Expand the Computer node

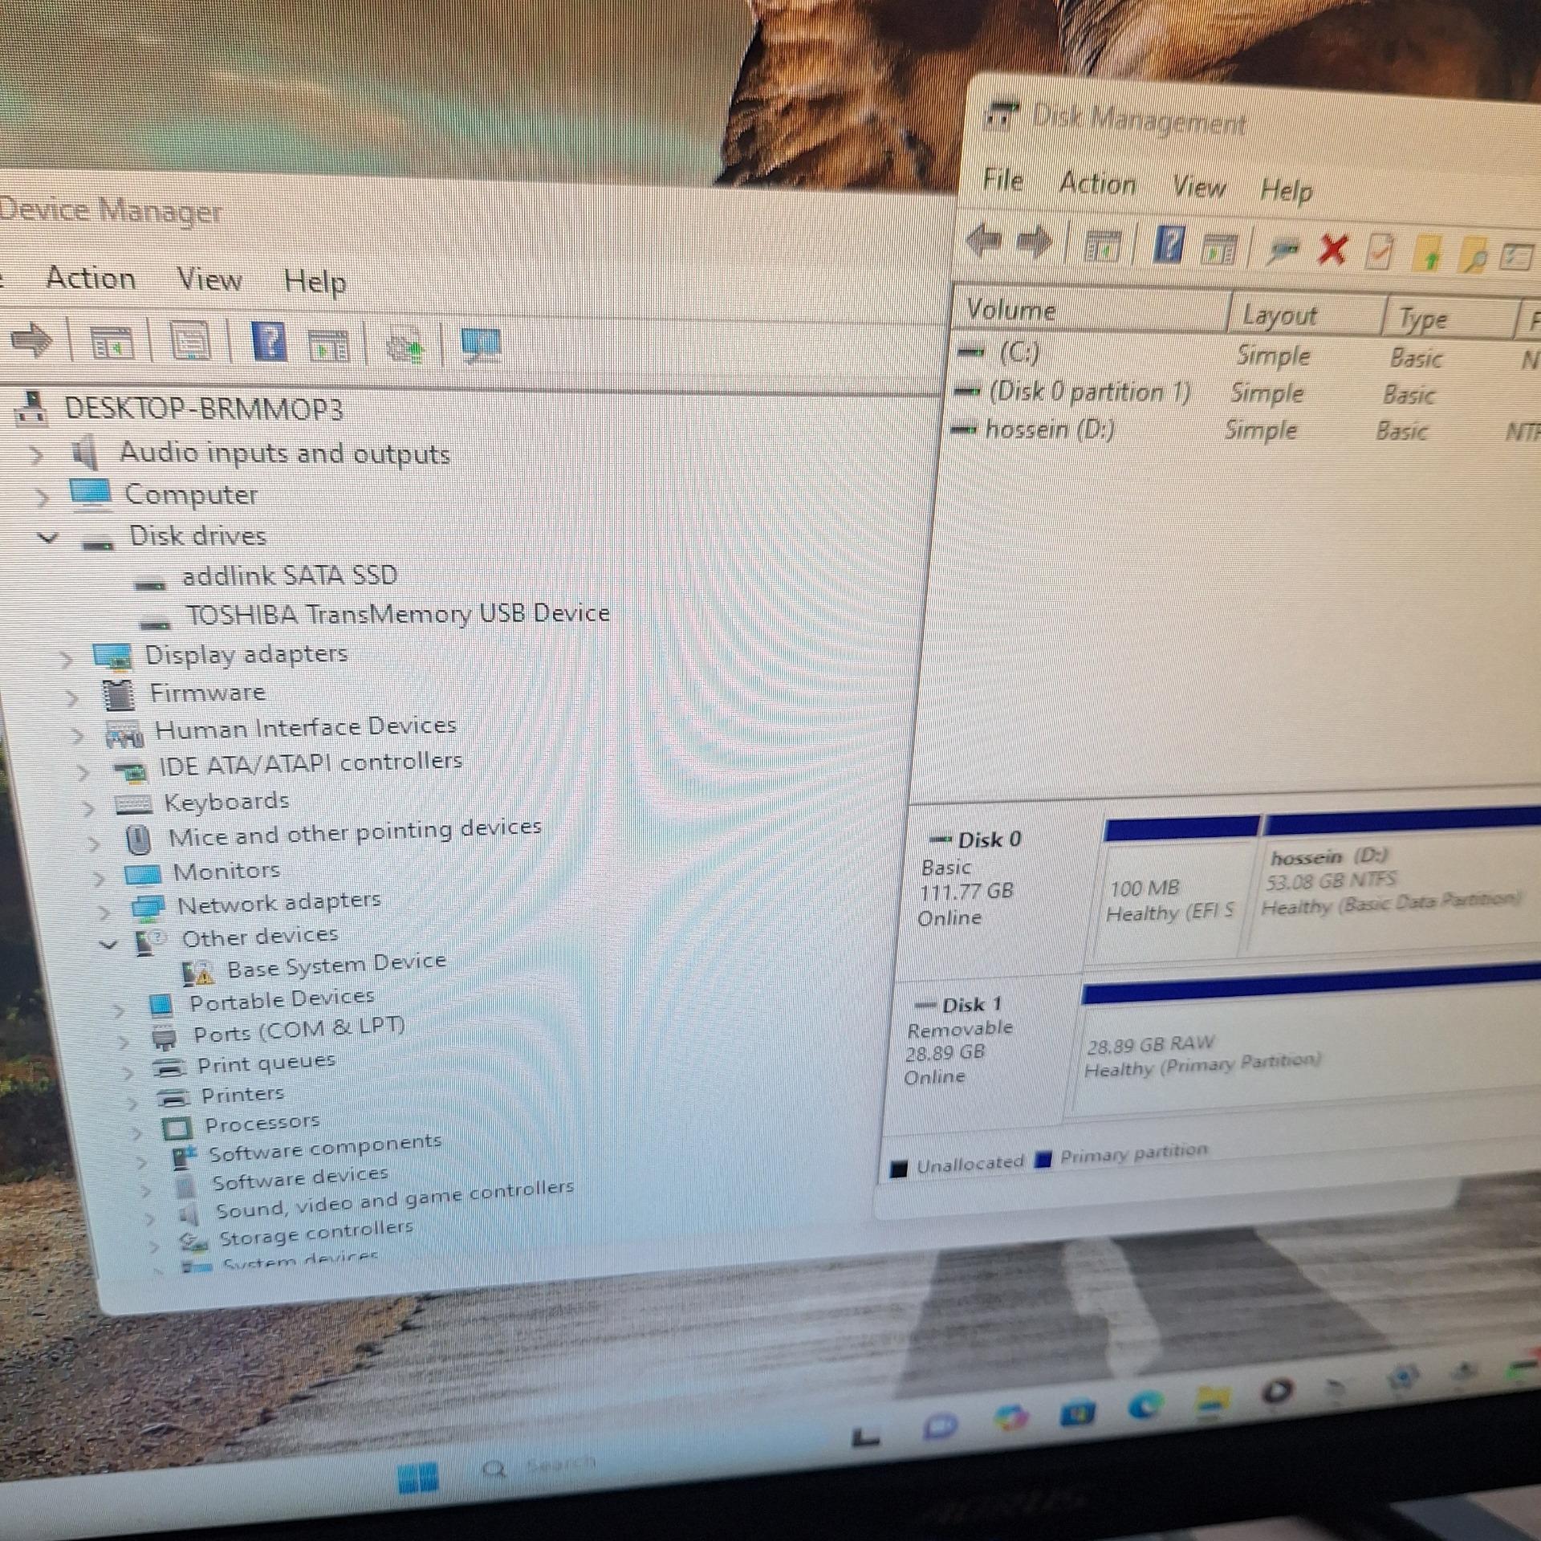[42, 498]
